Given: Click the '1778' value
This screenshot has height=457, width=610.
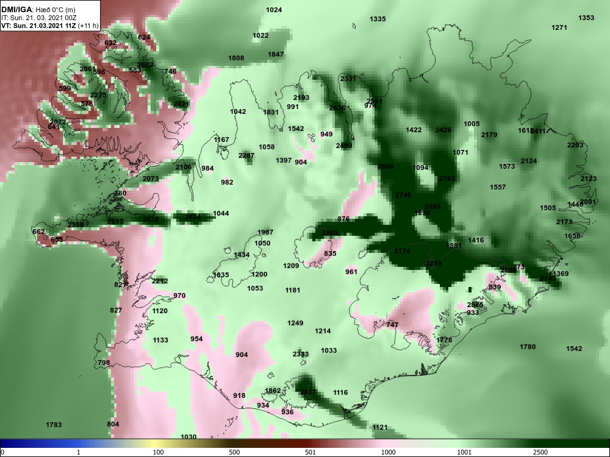Looking at the screenshot, I should tap(444, 339).
